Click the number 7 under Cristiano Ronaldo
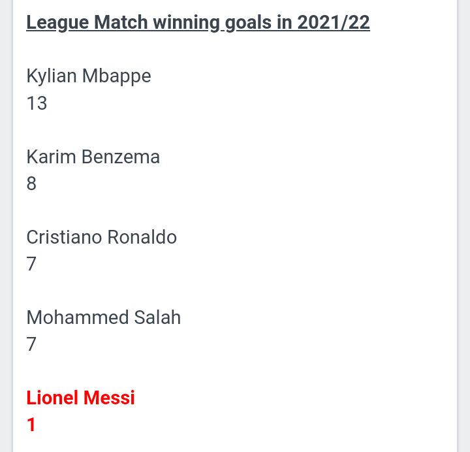Viewport: 470px width, 452px height. pos(31,264)
